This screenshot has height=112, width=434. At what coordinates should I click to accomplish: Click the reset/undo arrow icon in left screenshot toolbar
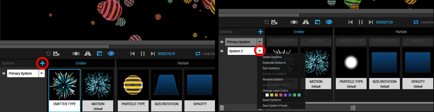coord(48,54)
